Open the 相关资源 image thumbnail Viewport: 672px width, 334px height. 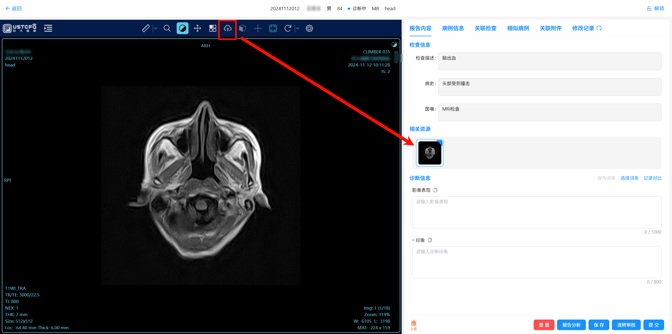click(x=429, y=153)
